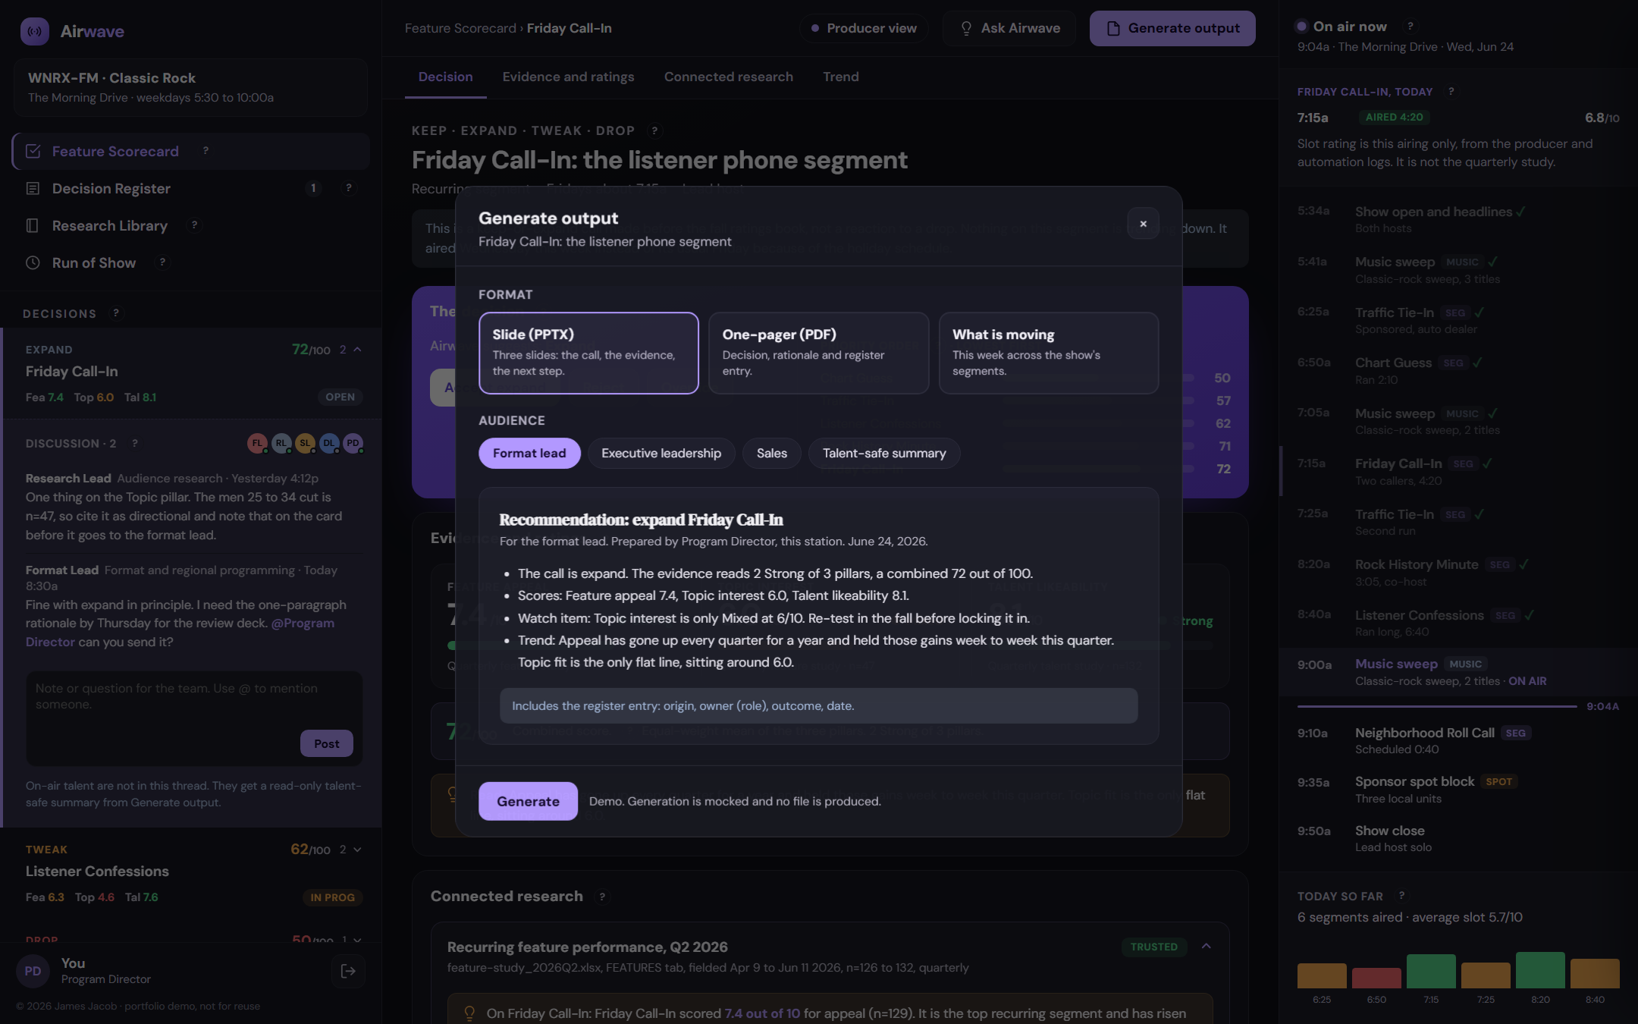Screen dimensions: 1638x1024
Task: Click the Connected research help icon
Action: tap(602, 897)
